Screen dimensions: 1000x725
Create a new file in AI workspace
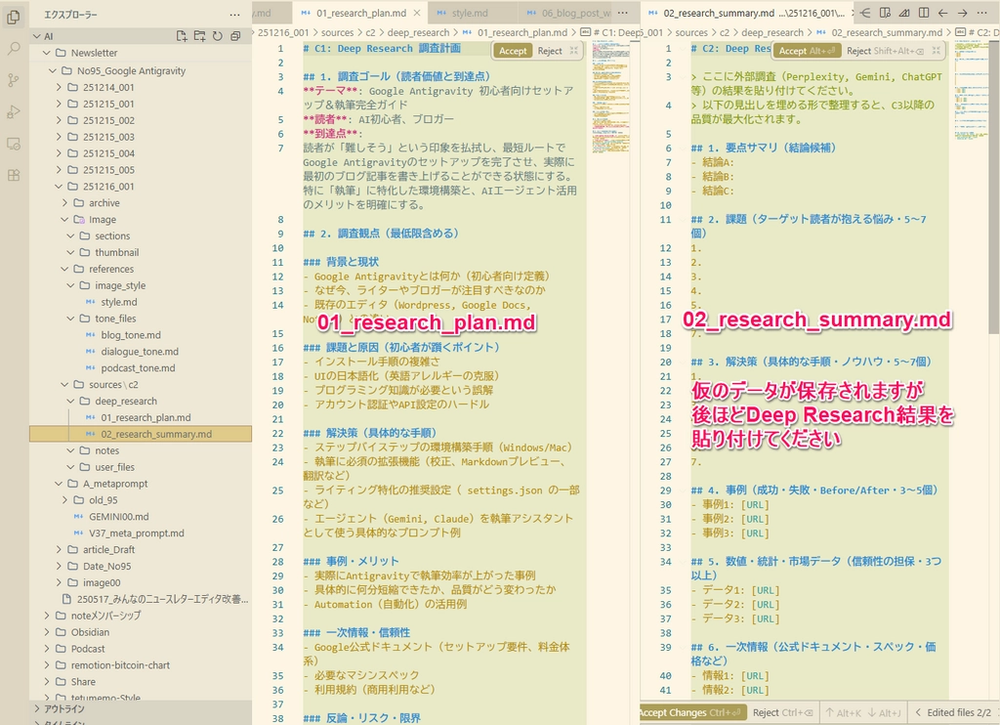point(182,36)
